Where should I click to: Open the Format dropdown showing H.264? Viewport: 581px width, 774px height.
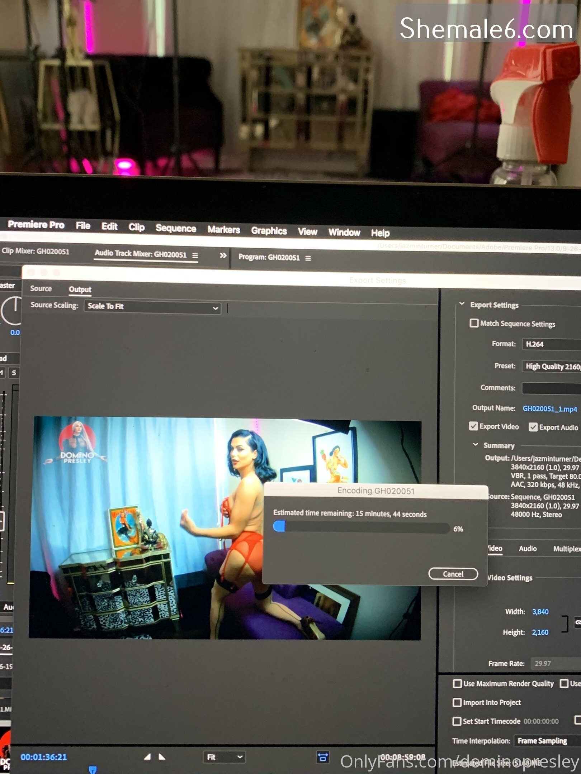[x=551, y=344]
